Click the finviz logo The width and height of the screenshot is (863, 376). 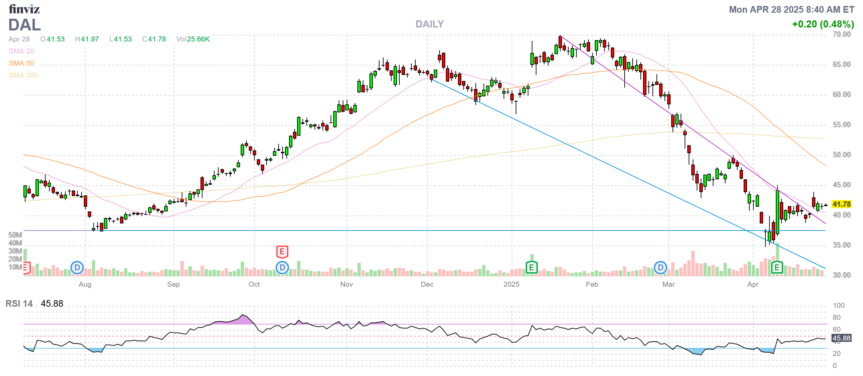pyautogui.click(x=24, y=9)
